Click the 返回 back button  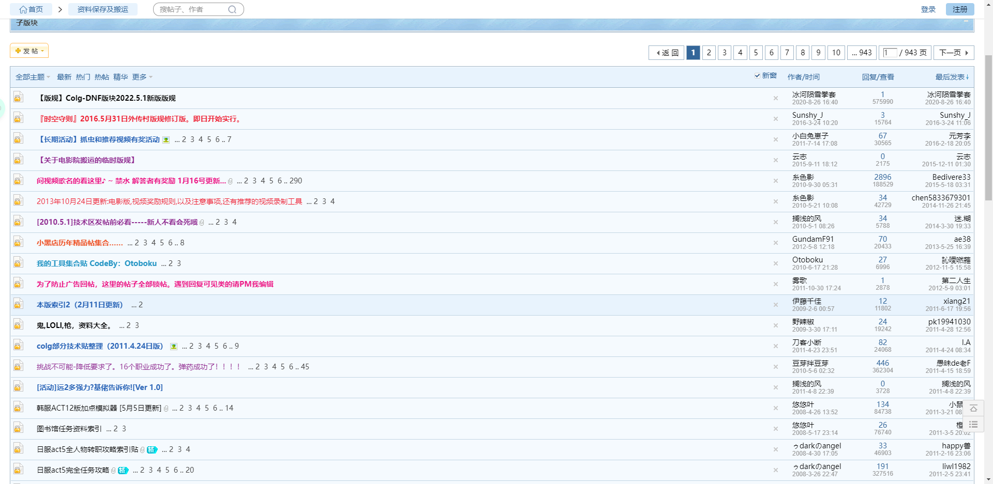click(x=667, y=53)
